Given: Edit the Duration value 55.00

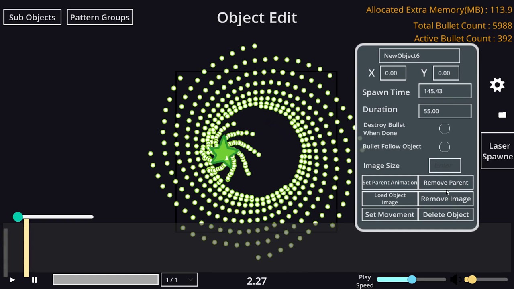Looking at the screenshot, I should [445, 111].
